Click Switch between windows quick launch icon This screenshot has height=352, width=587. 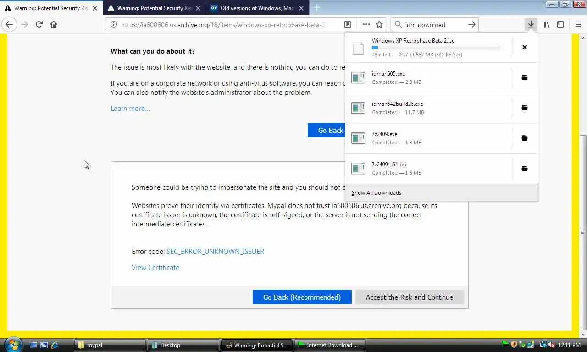pos(44,345)
